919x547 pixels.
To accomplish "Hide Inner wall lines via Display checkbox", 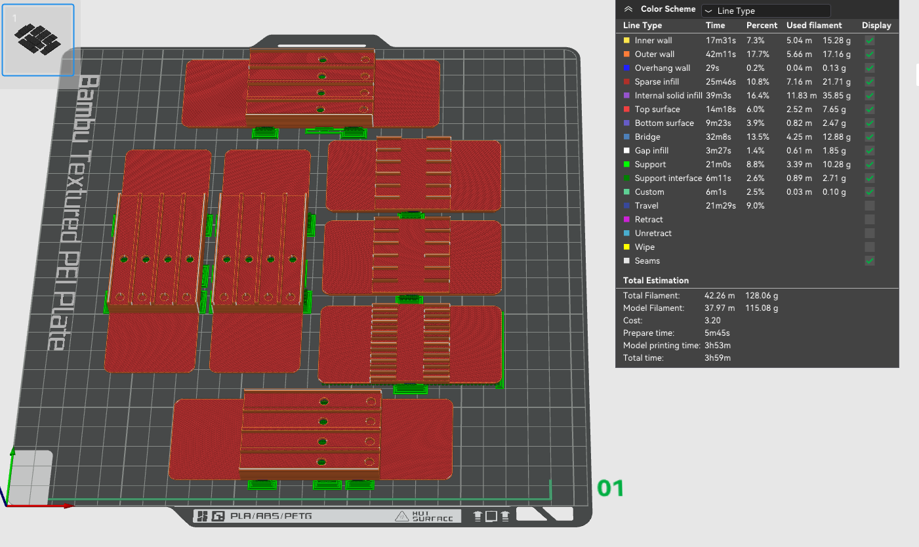I will coord(869,41).
